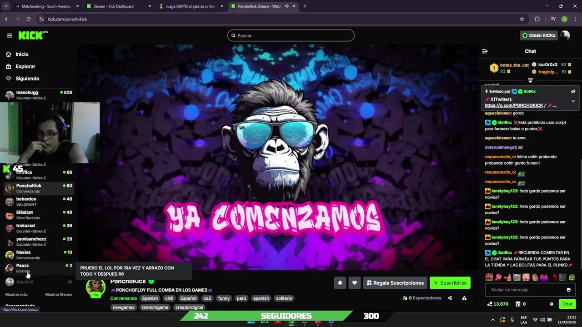Image resolution: width=582 pixels, height=327 pixels.
Task: Mute the PonchoKick Stream tab audio
Action: 286,6
